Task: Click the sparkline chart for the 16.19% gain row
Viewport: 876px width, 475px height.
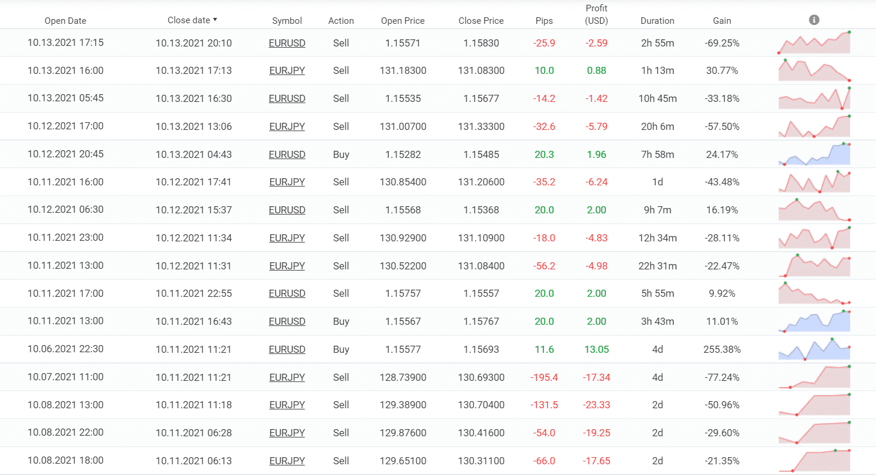Action: click(814, 210)
